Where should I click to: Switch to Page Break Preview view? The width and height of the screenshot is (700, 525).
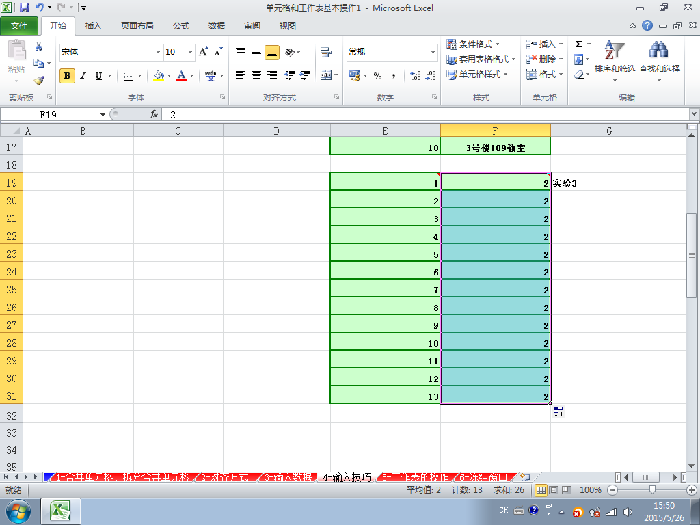(x=567, y=490)
